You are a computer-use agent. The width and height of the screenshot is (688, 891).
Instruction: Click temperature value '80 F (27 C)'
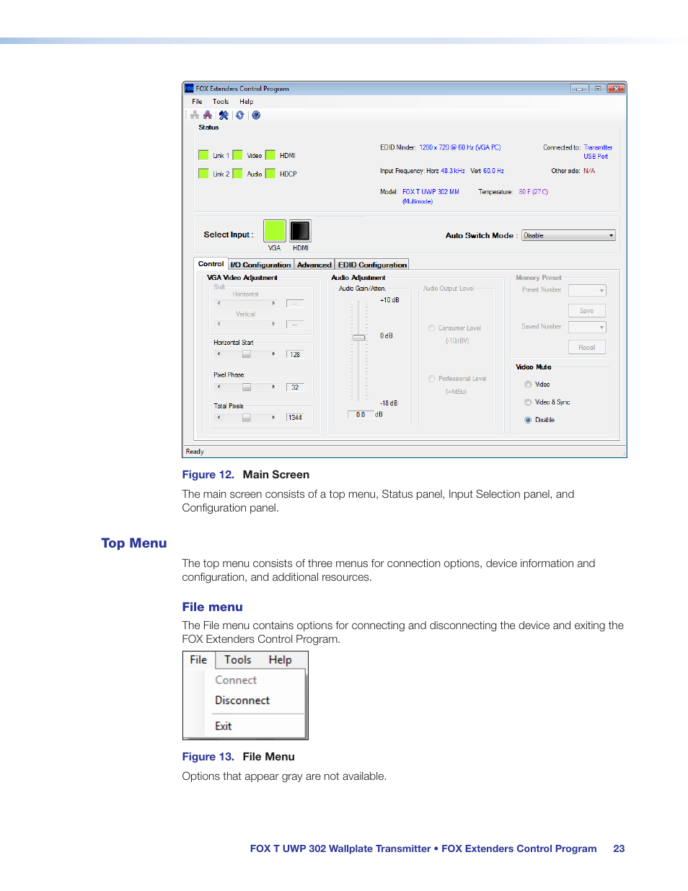tap(533, 192)
